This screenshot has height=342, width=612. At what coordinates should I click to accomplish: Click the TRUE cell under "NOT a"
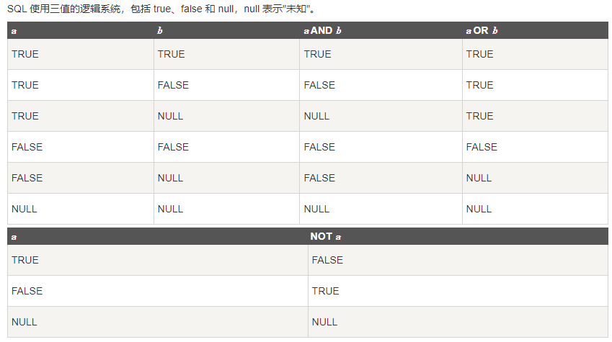pyautogui.click(x=325, y=291)
